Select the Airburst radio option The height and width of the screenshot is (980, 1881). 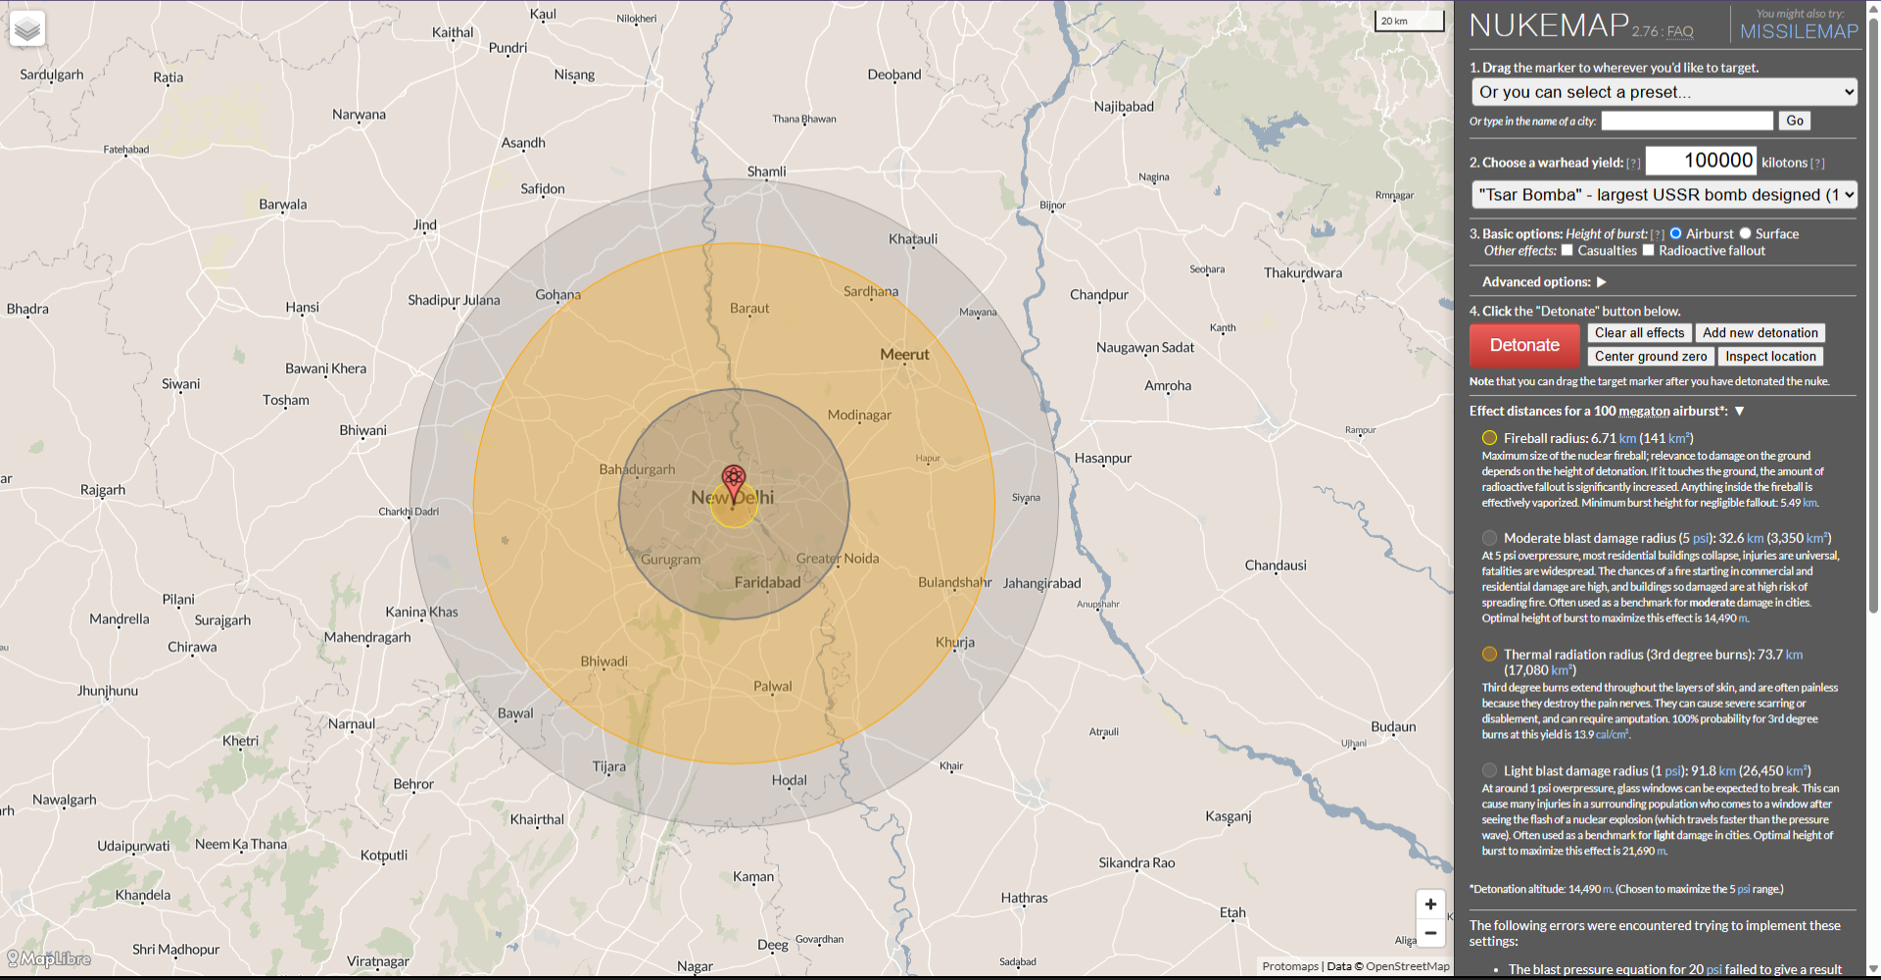[1676, 233]
